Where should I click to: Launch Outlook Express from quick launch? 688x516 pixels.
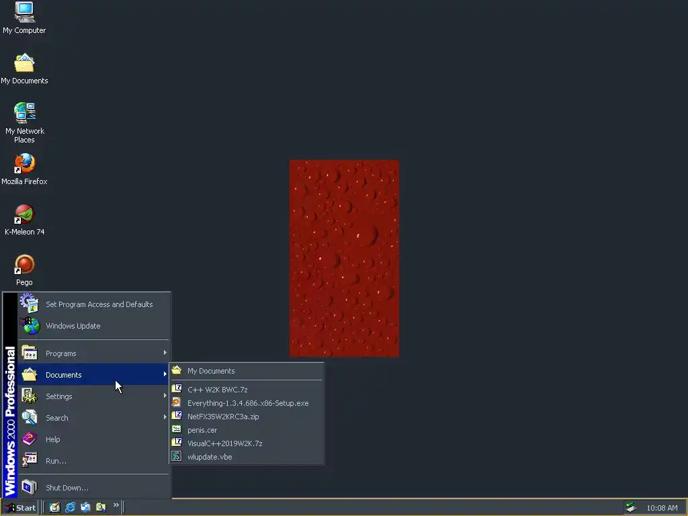(85, 507)
